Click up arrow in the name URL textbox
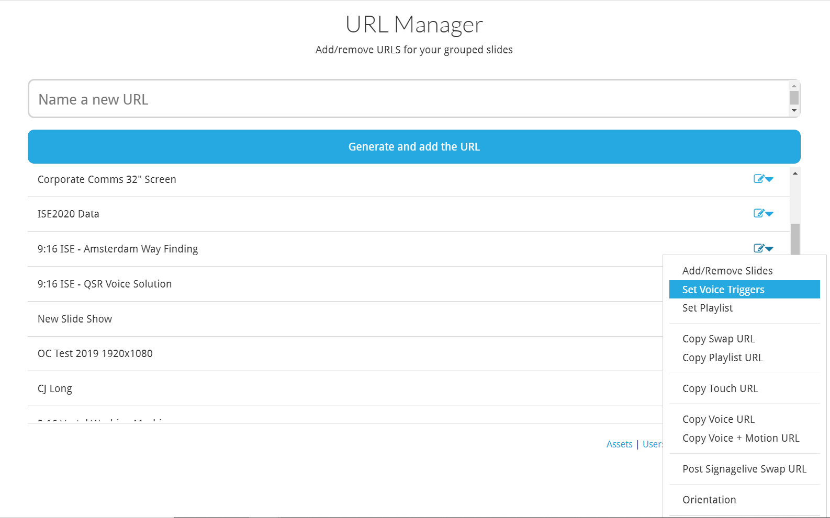Image resolution: width=830 pixels, height=518 pixels. click(x=794, y=86)
